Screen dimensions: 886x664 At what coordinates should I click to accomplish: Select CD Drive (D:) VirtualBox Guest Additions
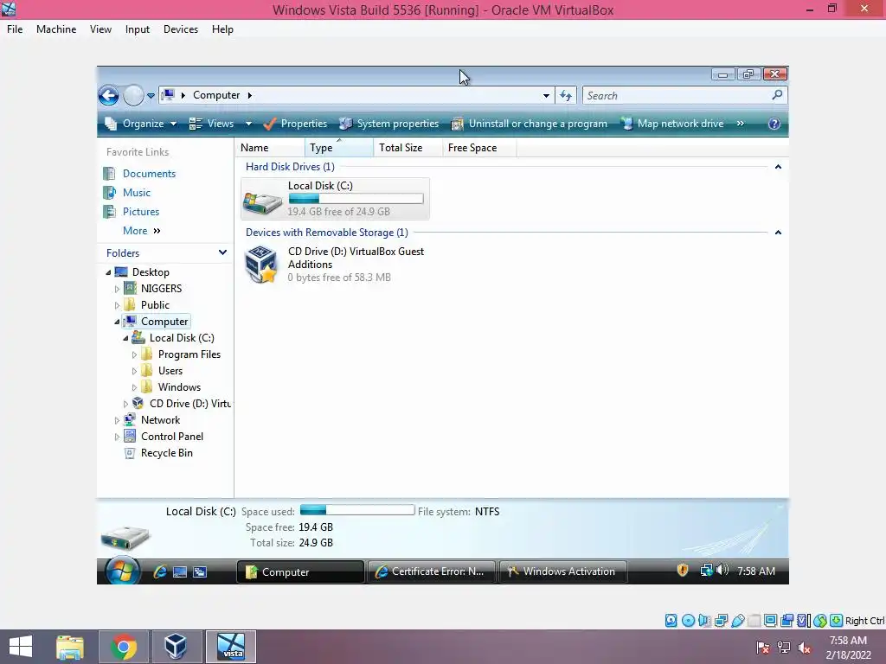(335, 265)
